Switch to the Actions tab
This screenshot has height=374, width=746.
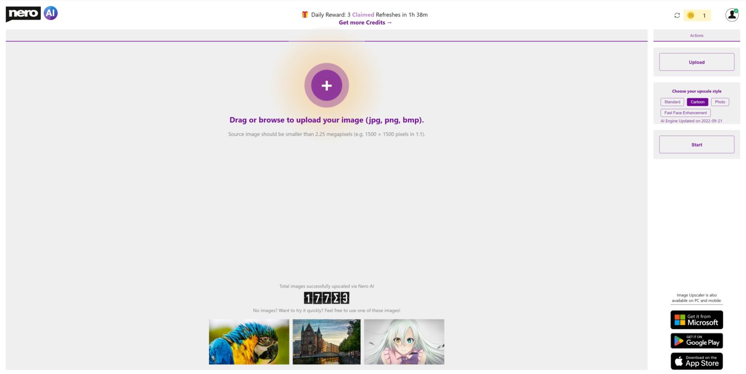tap(696, 35)
